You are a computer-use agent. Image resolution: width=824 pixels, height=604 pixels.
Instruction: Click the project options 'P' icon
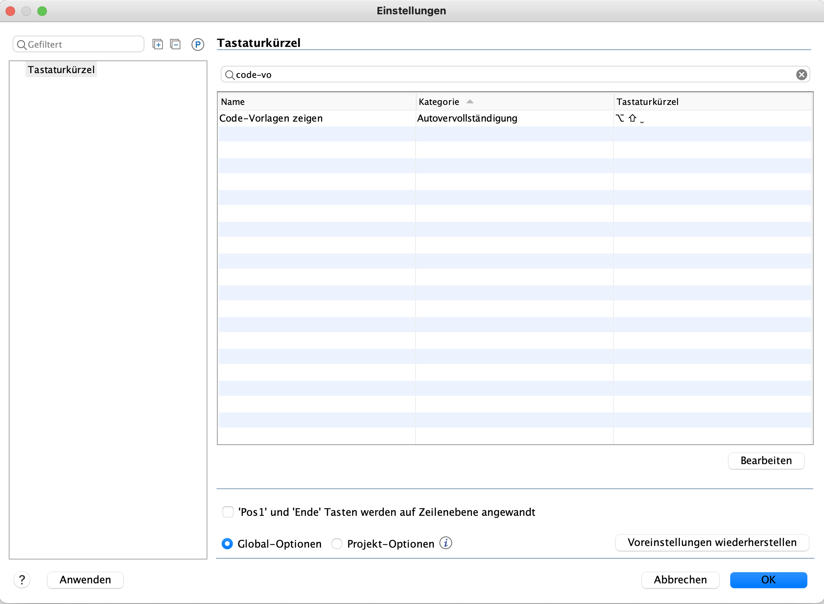click(198, 45)
